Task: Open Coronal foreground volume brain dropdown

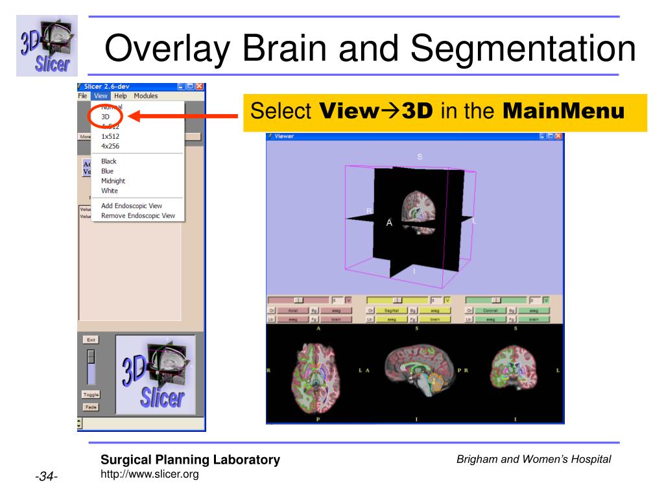Action: 534,319
